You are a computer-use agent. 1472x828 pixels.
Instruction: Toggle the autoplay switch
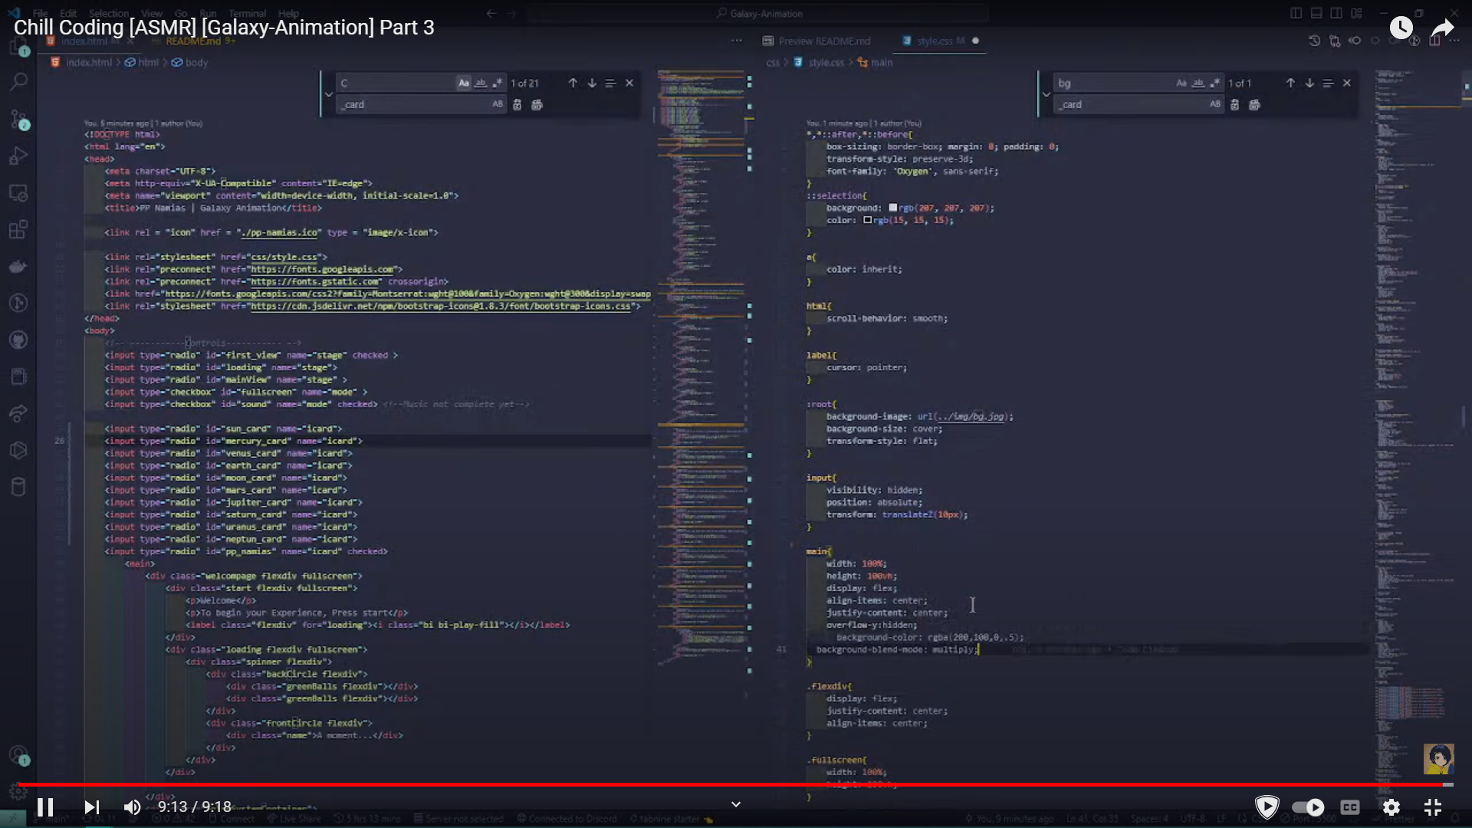pos(1308,807)
